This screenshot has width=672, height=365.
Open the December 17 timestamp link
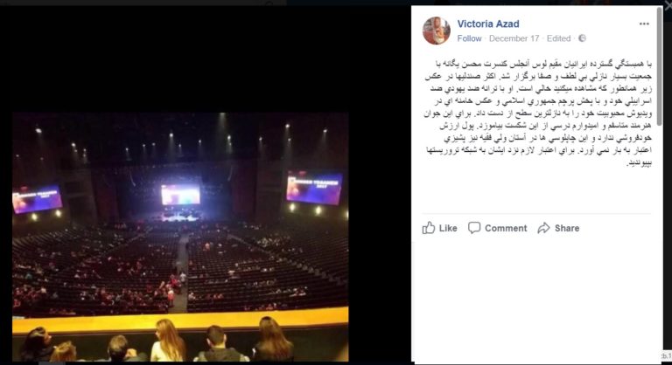pos(514,38)
